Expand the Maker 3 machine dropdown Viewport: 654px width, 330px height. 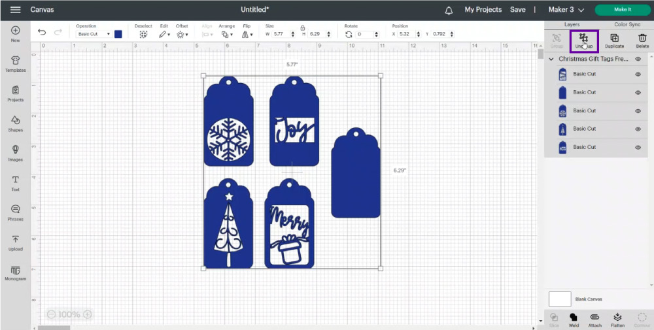pyautogui.click(x=566, y=10)
